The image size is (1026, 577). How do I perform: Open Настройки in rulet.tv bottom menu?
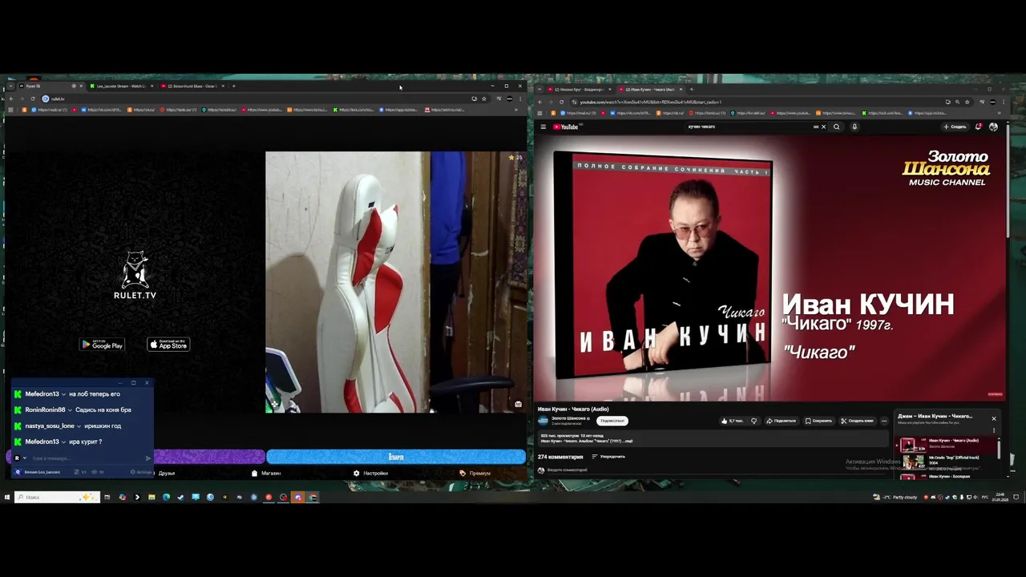[x=370, y=473]
